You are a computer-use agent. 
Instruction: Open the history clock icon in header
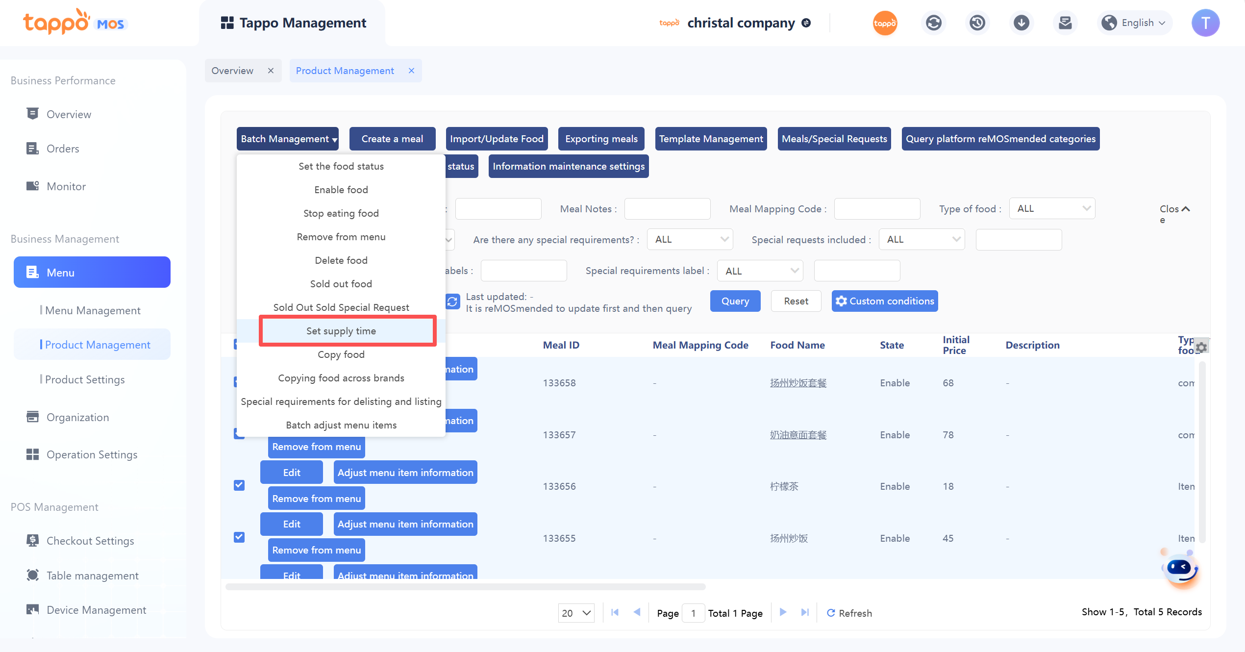(x=977, y=23)
